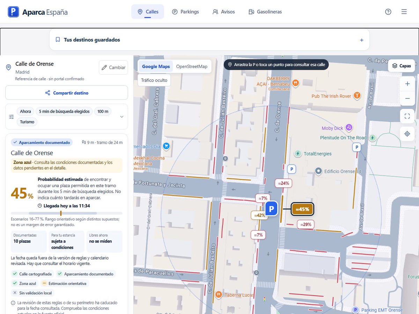Image resolution: width=419 pixels, height=314 pixels.
Task: Click the Plenitude On The Road marker
Action: [373, 138]
